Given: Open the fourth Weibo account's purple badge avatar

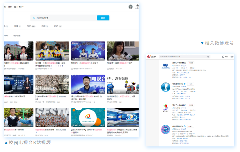Looking at the screenshot, I should [x=165, y=130].
